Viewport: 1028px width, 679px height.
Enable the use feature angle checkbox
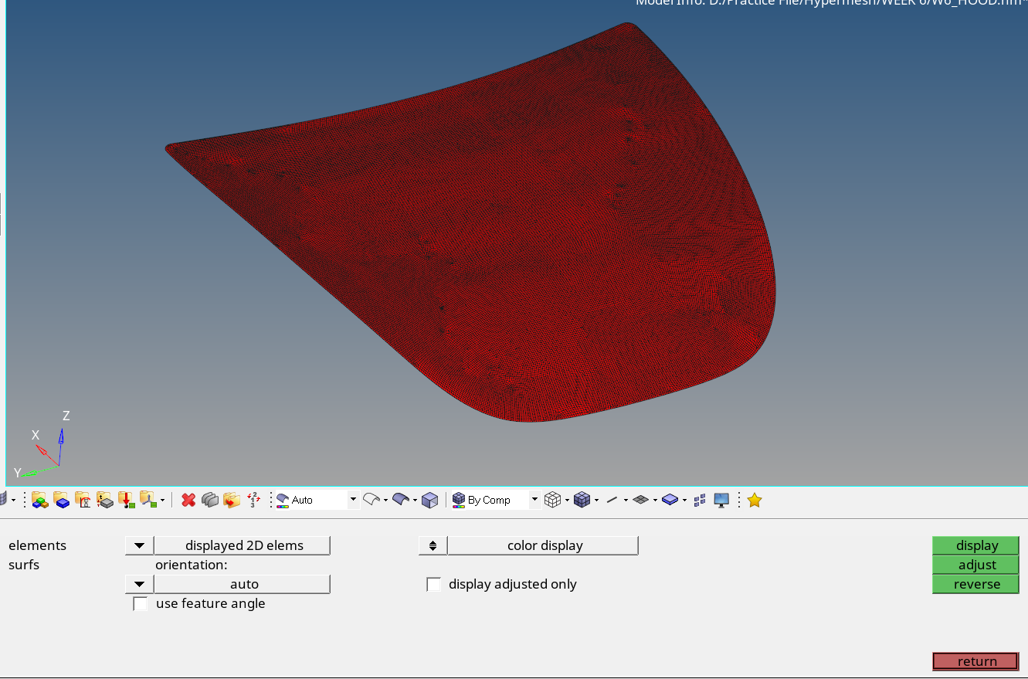pyautogui.click(x=140, y=604)
